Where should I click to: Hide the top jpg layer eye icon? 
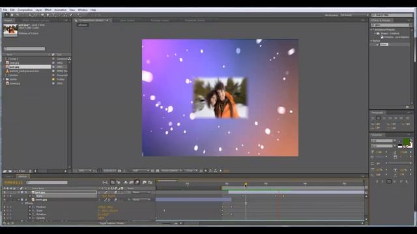click(5, 192)
